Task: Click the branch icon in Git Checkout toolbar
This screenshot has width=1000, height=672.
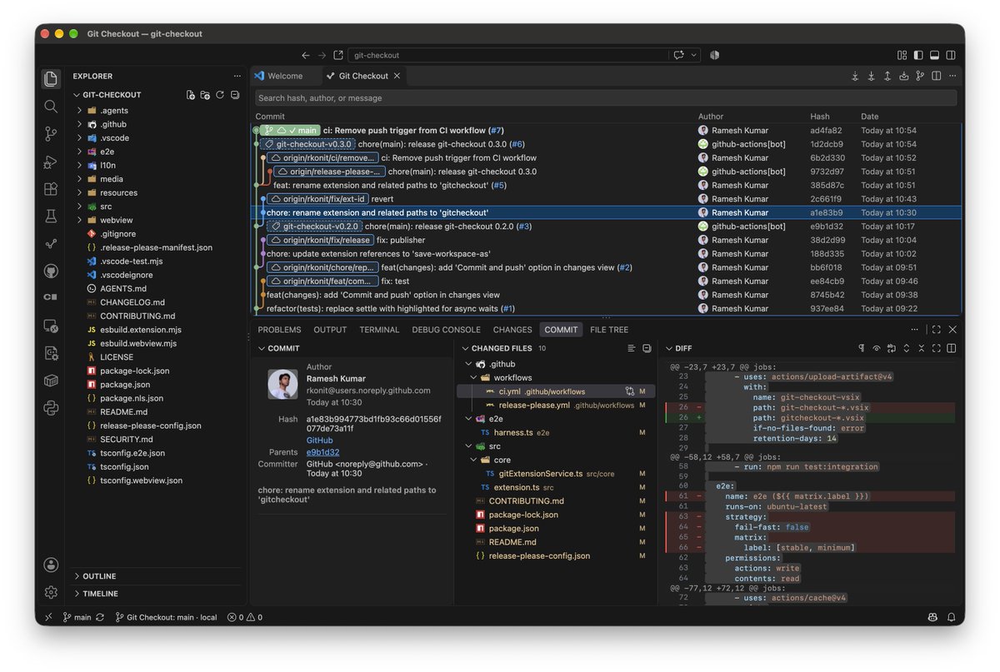Action: tap(920, 76)
